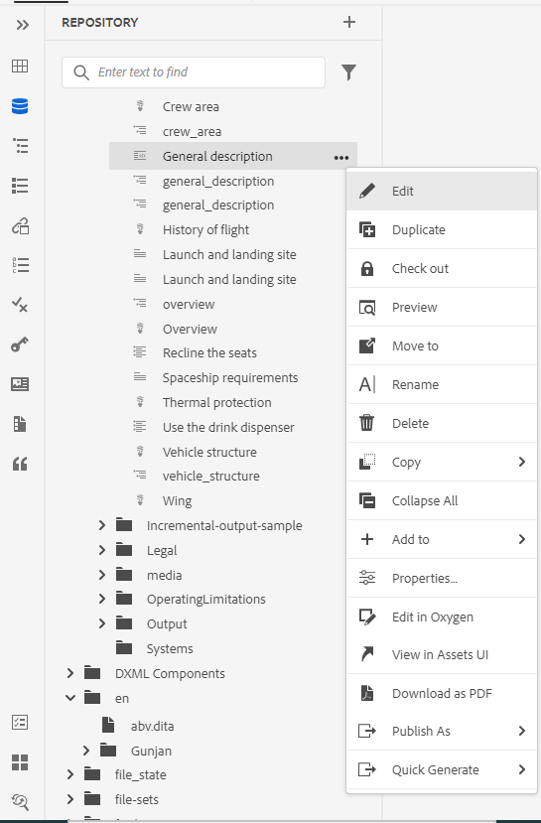Viewport: 541px width, 823px height.
Task: Select the crew_area map file
Action: [192, 132]
